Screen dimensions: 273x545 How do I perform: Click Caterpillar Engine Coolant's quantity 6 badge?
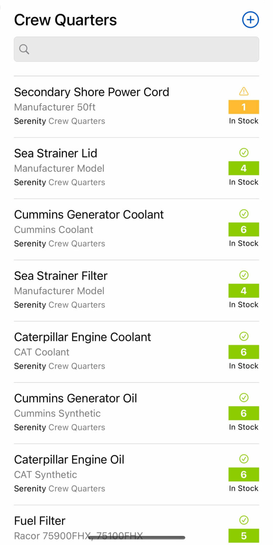point(243,352)
